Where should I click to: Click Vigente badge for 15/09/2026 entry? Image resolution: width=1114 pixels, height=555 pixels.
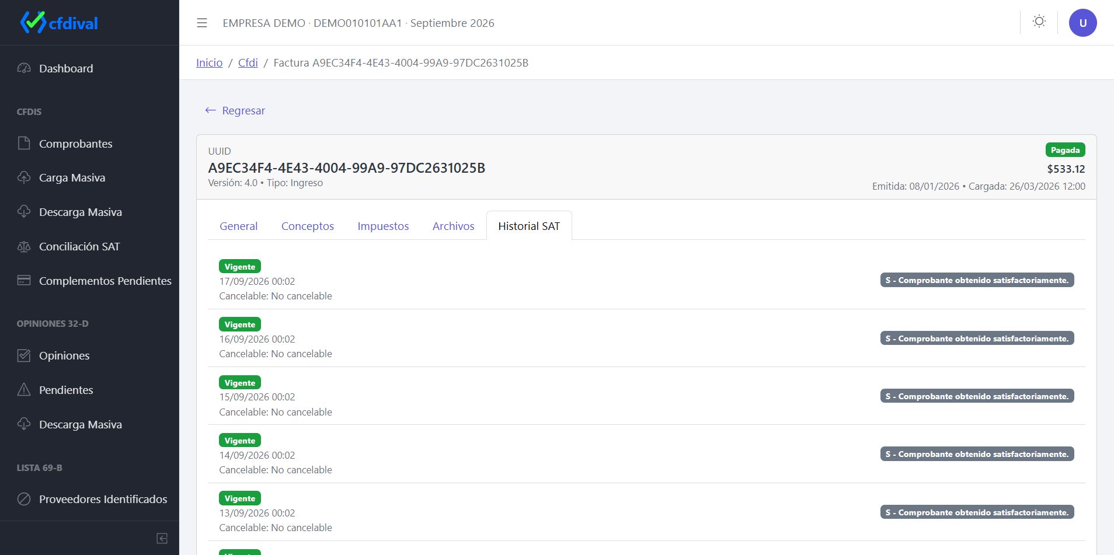(x=240, y=383)
